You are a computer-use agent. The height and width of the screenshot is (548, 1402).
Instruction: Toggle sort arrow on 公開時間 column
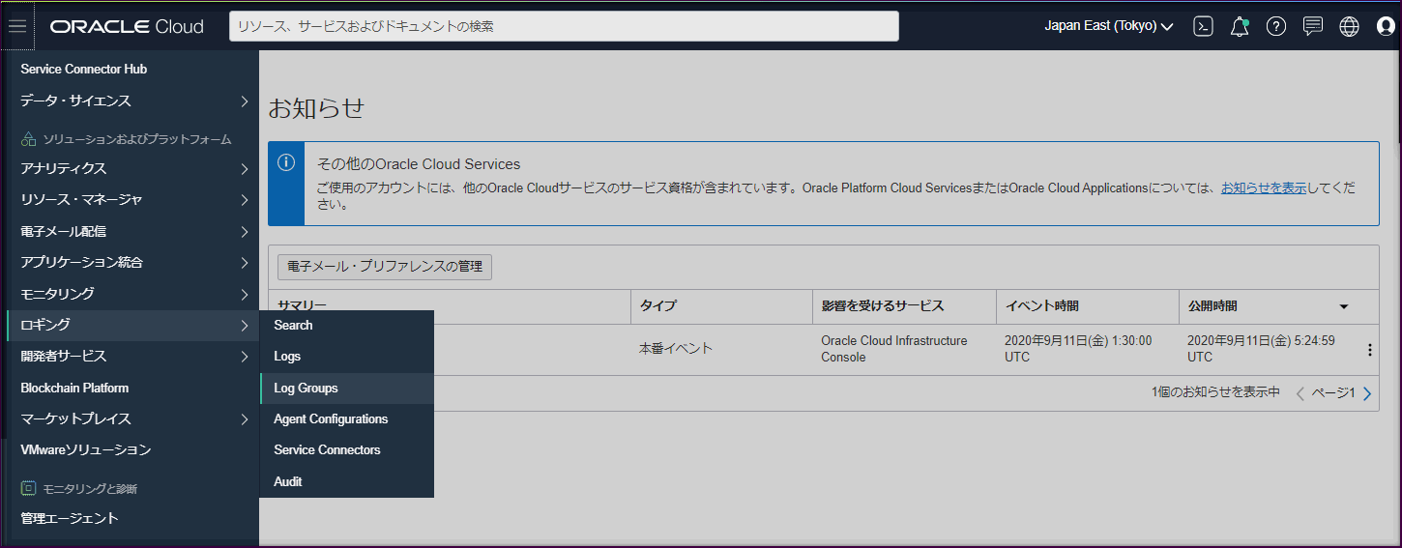click(x=1344, y=306)
